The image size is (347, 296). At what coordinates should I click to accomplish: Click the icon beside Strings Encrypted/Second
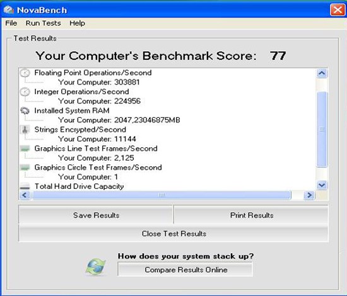pos(25,130)
